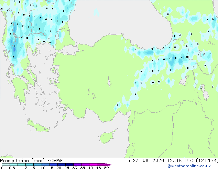Click the legend value label '0.5'
Screen dimensions: 218x169
tap(12, 168)
